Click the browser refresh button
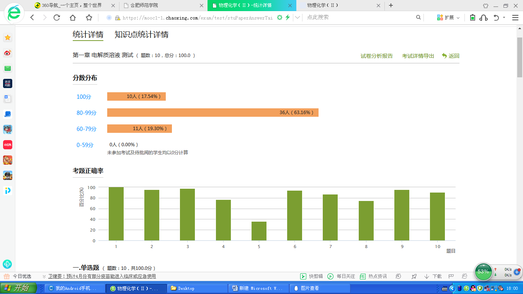Image resolution: width=523 pixels, height=294 pixels. click(57, 18)
